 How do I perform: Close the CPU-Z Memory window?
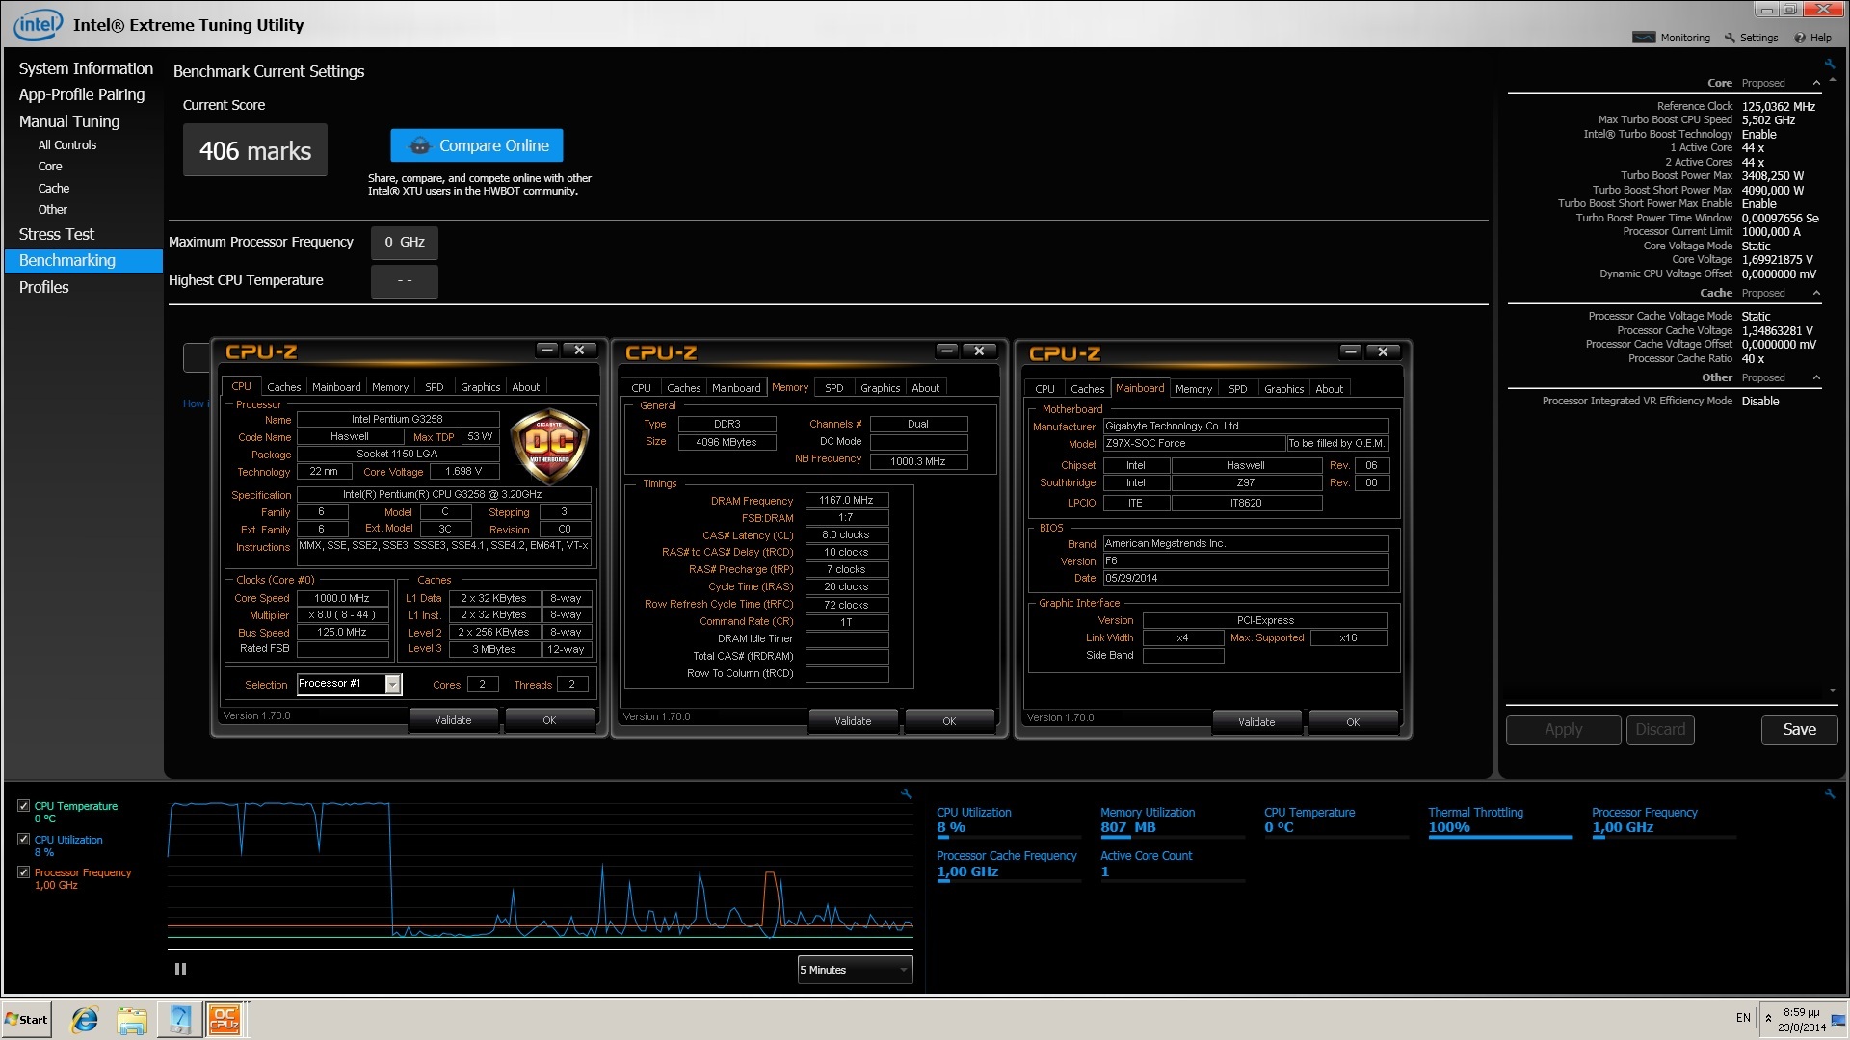tap(979, 351)
